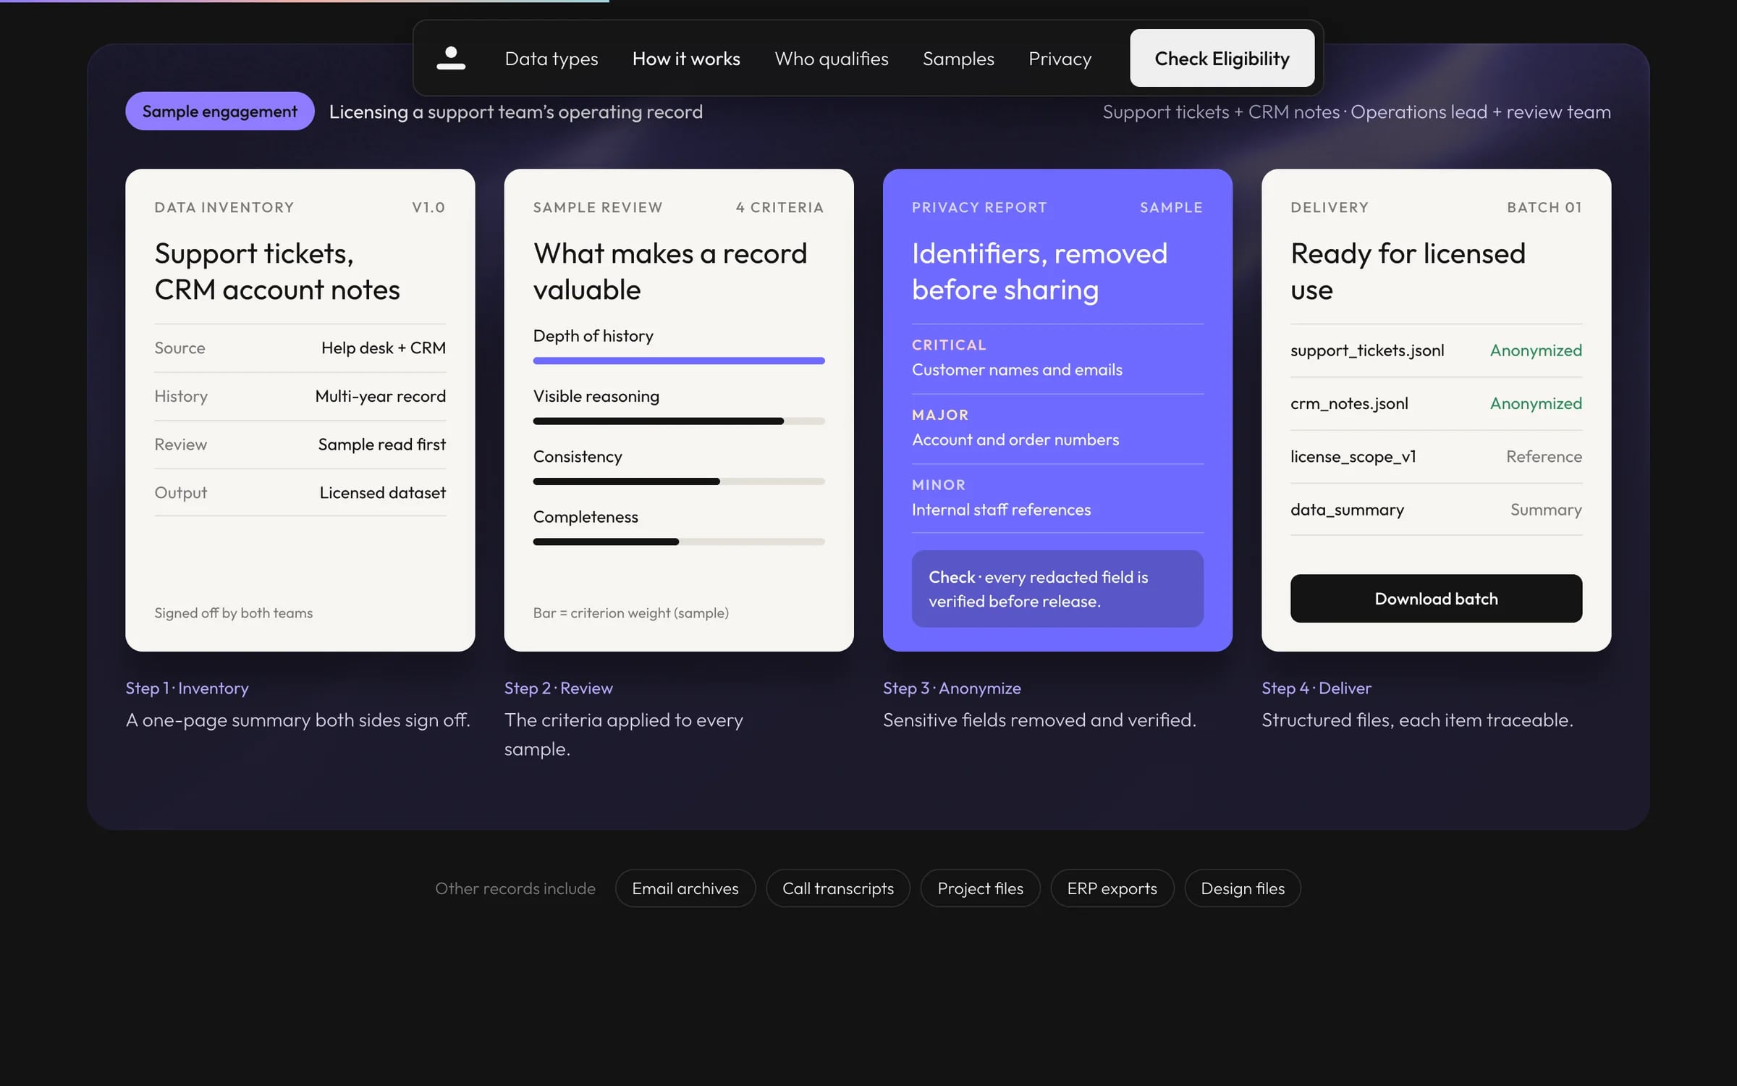
Task: Click the Completeness weight bar
Action: click(x=679, y=542)
